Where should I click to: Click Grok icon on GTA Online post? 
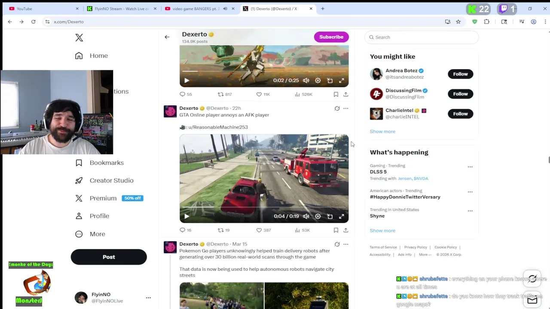(x=337, y=109)
